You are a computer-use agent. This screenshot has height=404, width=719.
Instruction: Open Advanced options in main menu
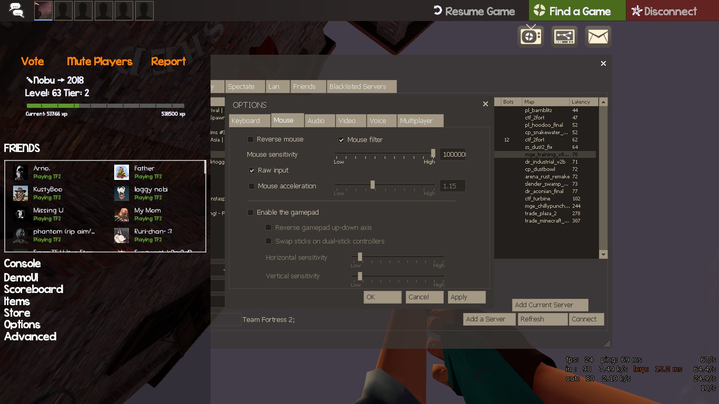pyautogui.click(x=30, y=337)
